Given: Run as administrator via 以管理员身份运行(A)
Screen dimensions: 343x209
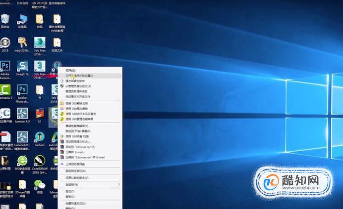Looking at the screenshot, I should point(90,86).
